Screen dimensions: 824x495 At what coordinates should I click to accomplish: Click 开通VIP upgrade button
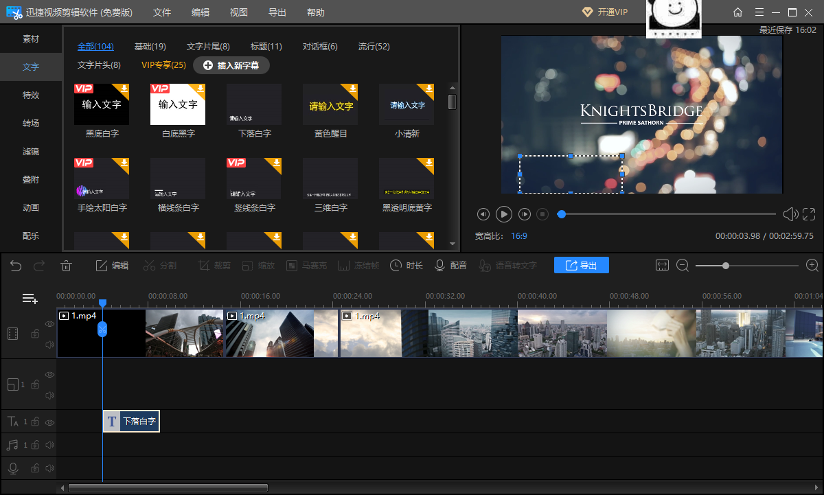click(605, 12)
